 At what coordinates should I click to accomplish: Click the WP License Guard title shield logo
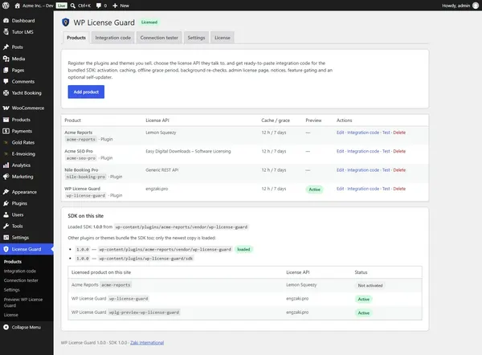click(66, 22)
